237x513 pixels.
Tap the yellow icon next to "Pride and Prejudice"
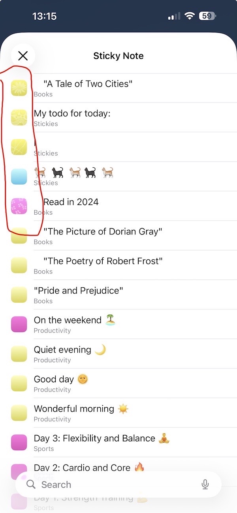tap(19, 295)
